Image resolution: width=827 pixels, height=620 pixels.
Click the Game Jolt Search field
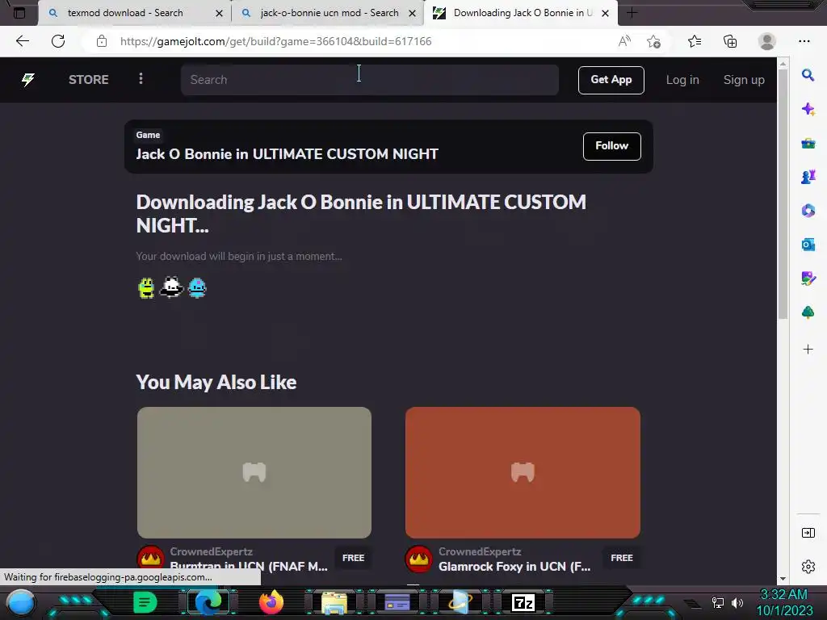(369, 80)
